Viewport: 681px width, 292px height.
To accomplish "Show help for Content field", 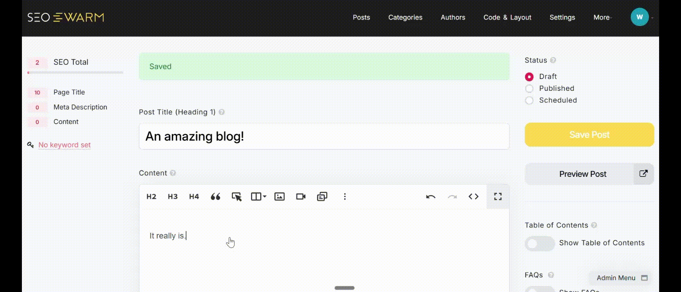I will click(x=173, y=173).
